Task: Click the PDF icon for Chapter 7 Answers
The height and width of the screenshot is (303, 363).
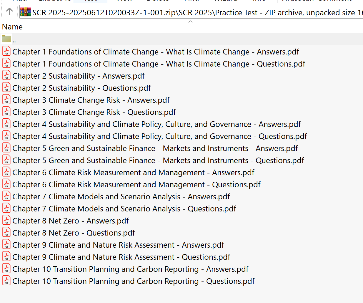Action: coord(6,196)
